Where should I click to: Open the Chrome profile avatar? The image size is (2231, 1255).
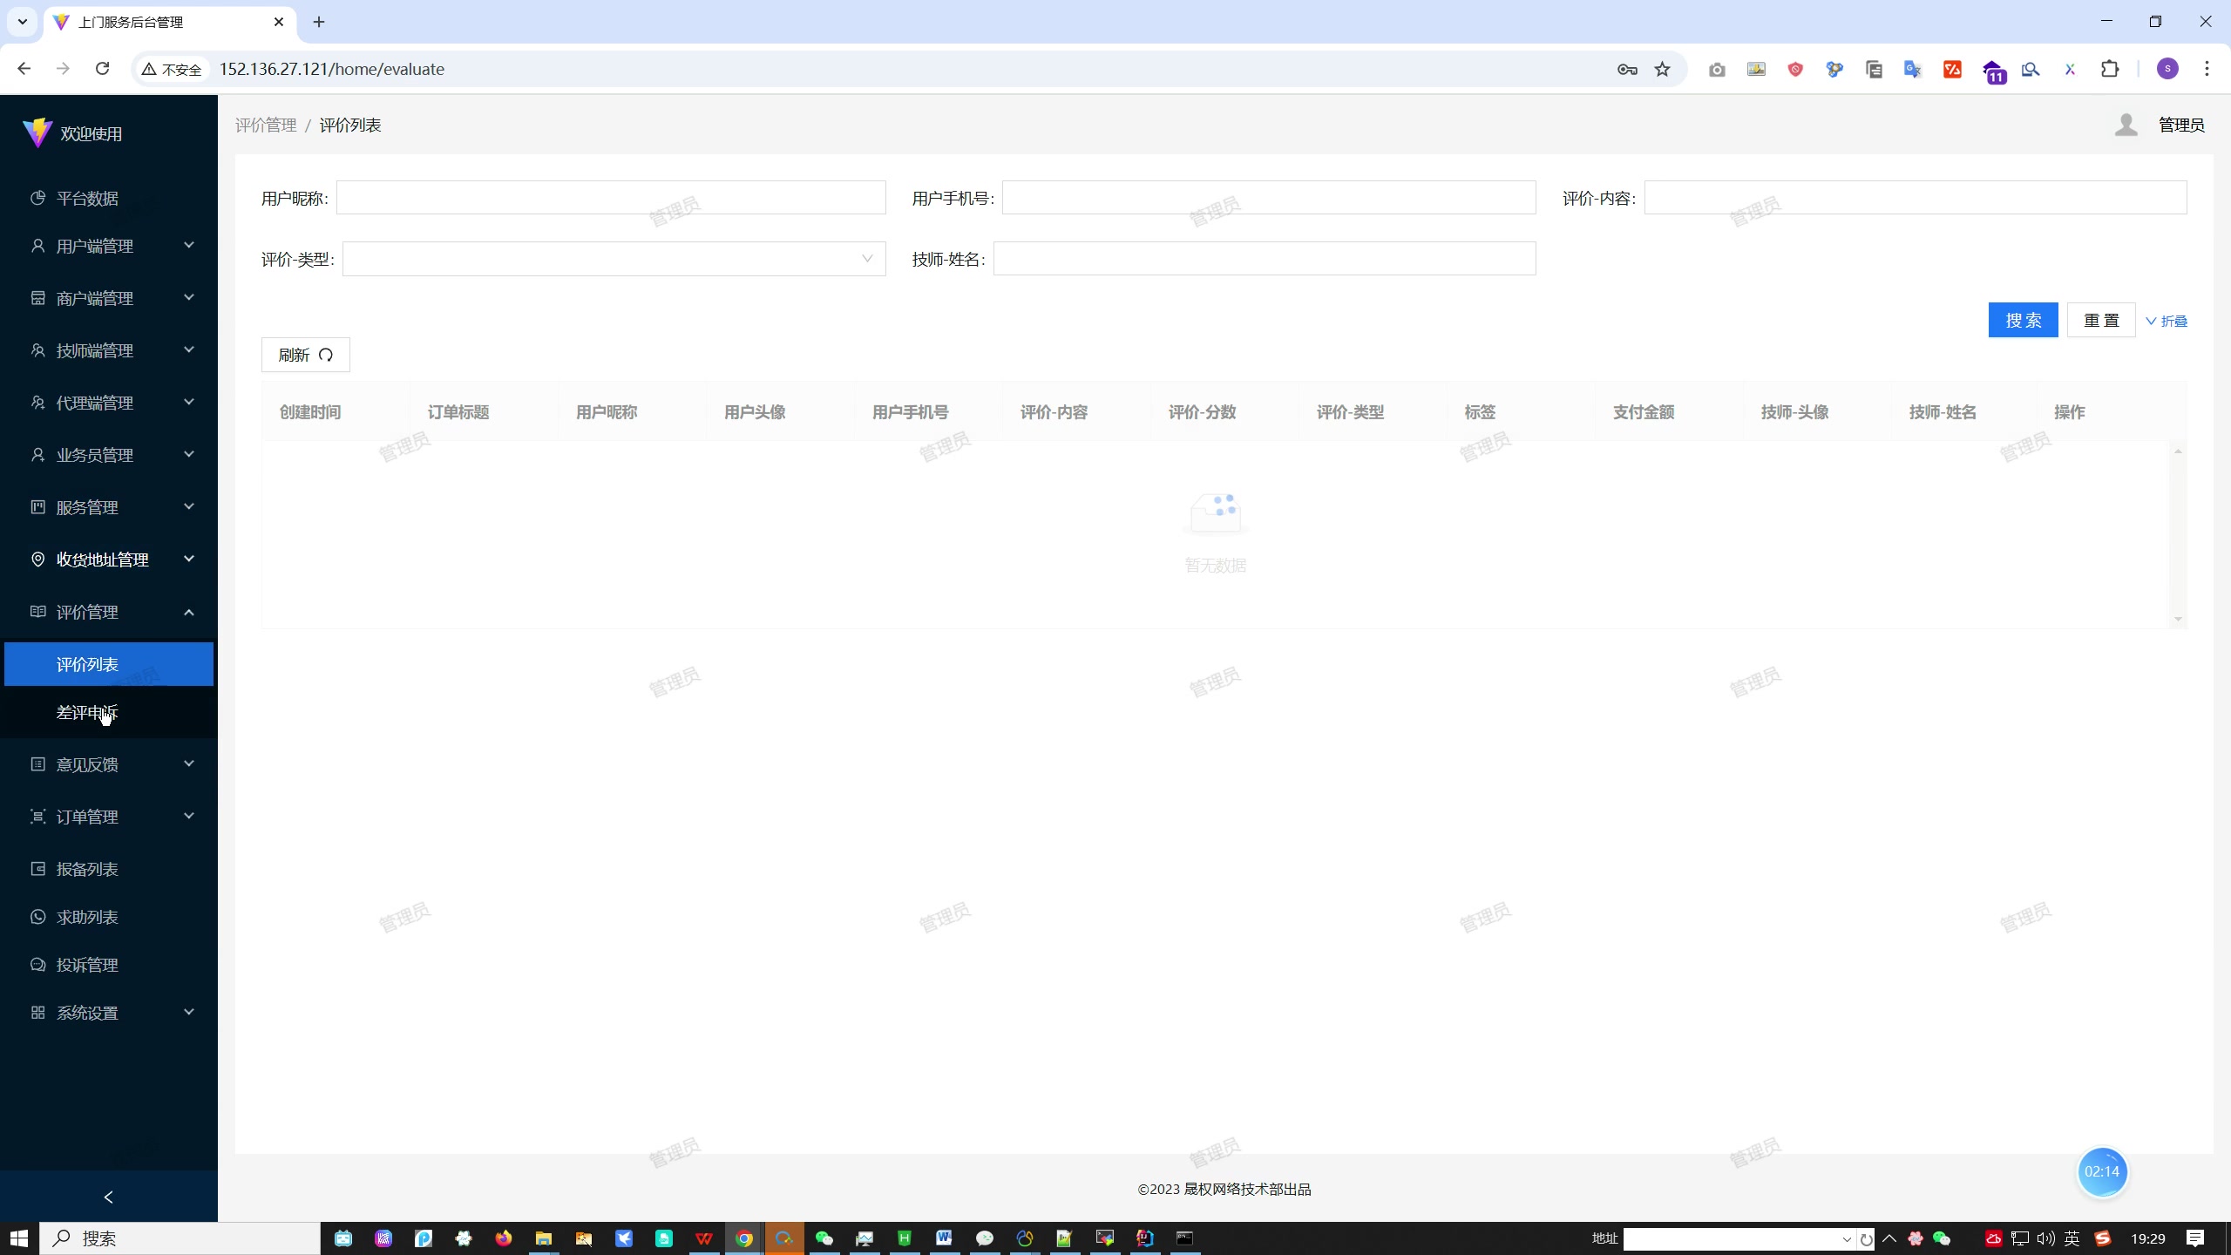pos(2167,69)
